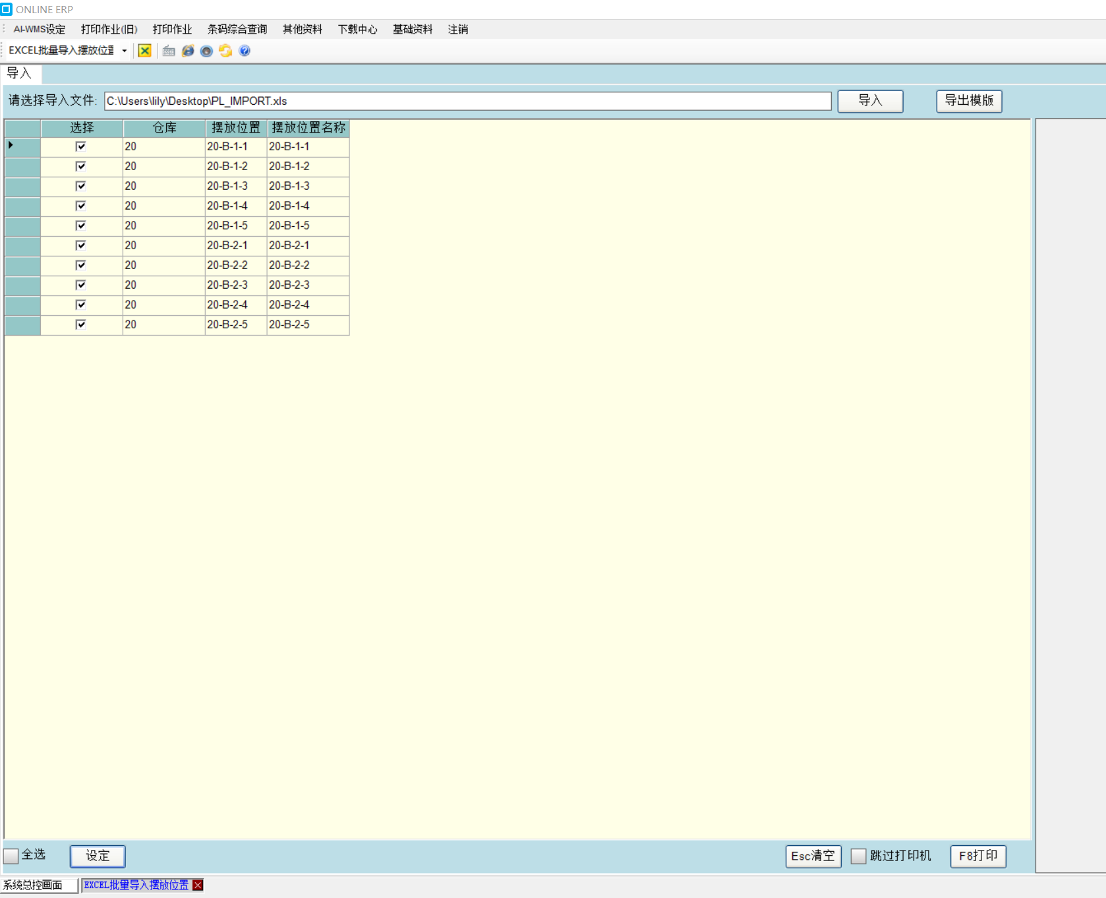Open the 打印作业(旧) menu
Viewport: 1106px width, 898px height.
point(109,29)
